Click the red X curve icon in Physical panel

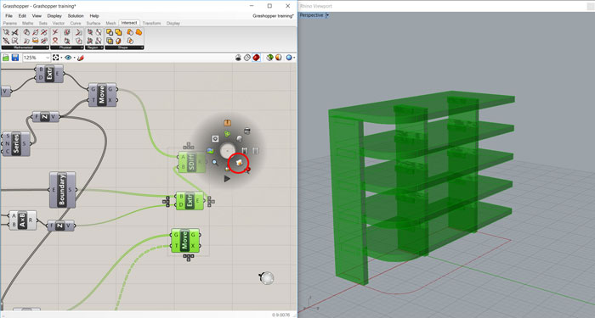[55, 32]
